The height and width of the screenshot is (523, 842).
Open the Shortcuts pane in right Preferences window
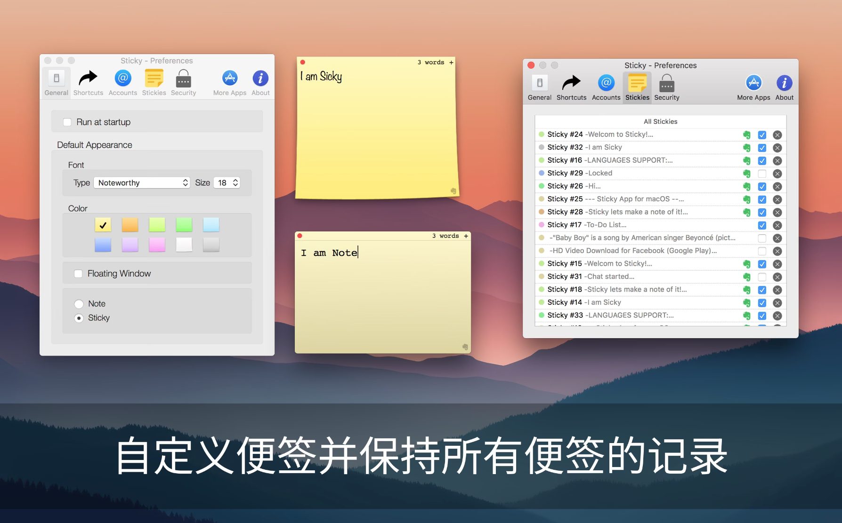(x=571, y=87)
